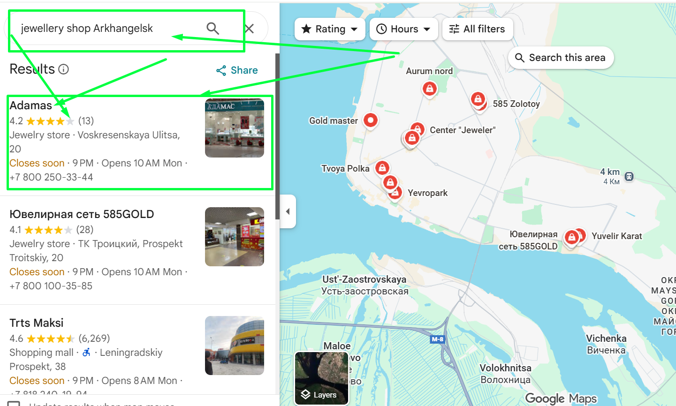Open the Results info icon

63,69
